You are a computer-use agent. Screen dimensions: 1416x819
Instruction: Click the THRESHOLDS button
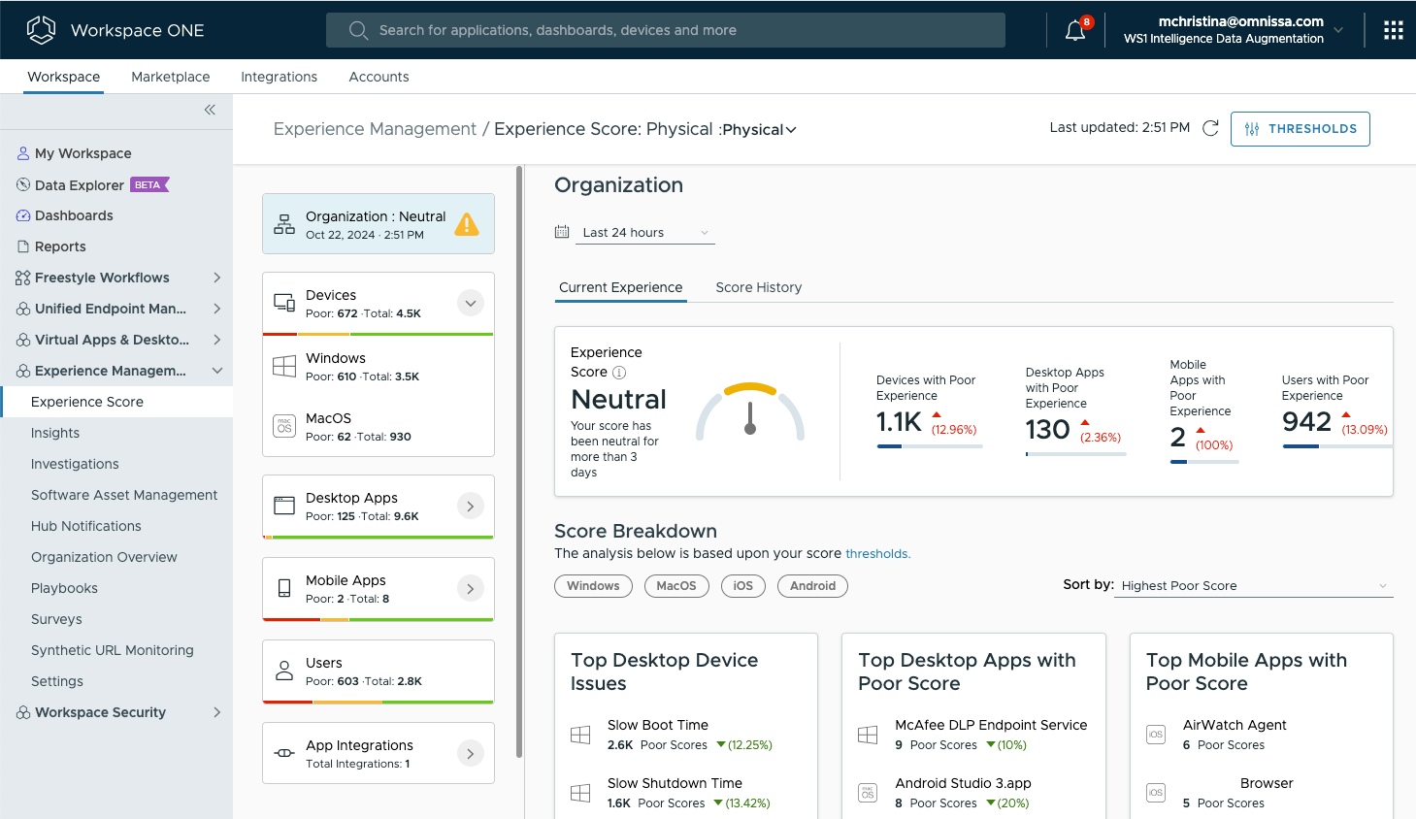[1300, 129]
